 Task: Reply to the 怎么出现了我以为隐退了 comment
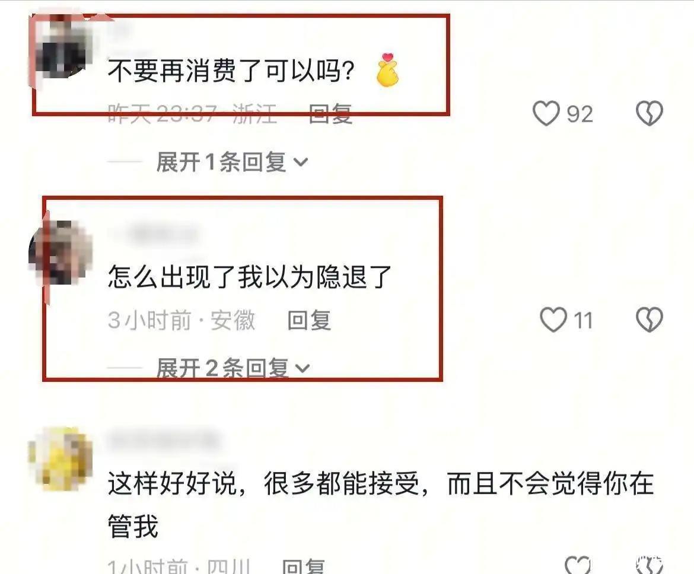point(310,320)
